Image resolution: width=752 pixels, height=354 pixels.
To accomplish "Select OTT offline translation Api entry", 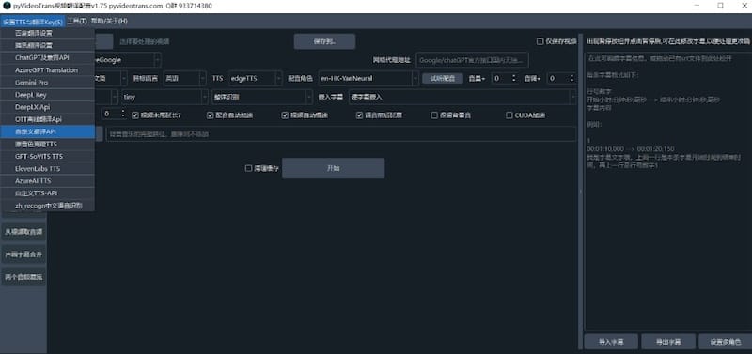I will [x=48, y=119].
